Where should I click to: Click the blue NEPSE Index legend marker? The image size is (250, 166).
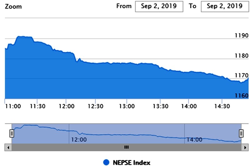107,162
